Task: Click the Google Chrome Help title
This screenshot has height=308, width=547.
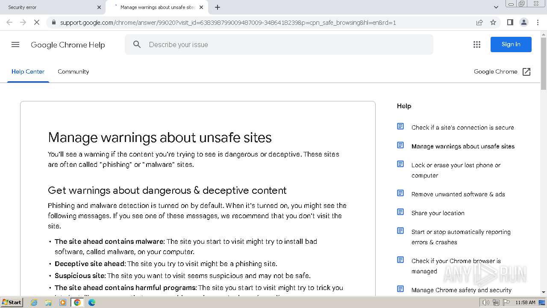Action: (x=68, y=44)
